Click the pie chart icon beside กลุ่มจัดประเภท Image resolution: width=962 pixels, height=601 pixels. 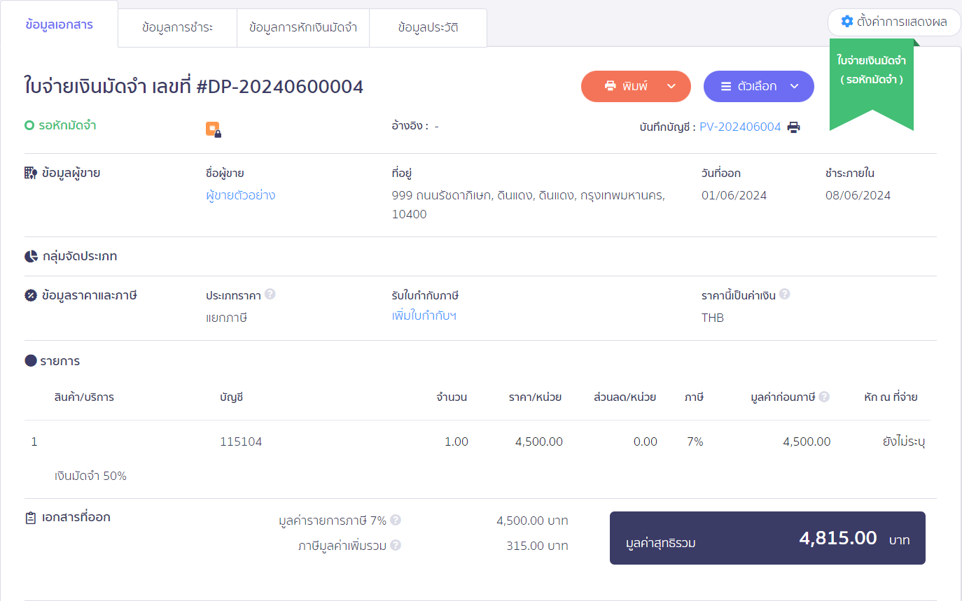coord(31,256)
